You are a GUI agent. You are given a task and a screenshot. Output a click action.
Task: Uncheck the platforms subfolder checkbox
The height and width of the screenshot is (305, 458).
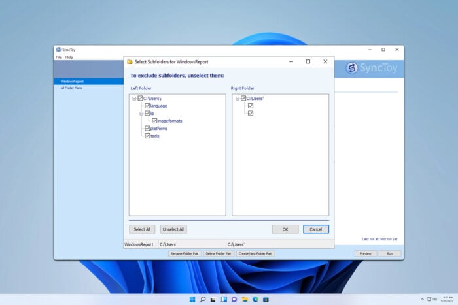[x=147, y=128]
